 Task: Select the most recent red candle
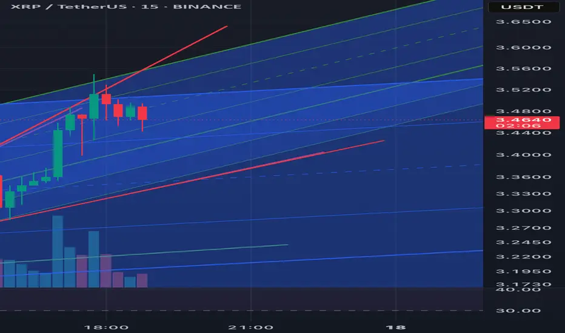142,113
